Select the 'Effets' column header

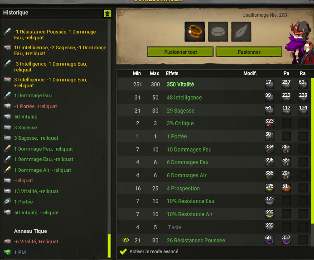click(172, 73)
